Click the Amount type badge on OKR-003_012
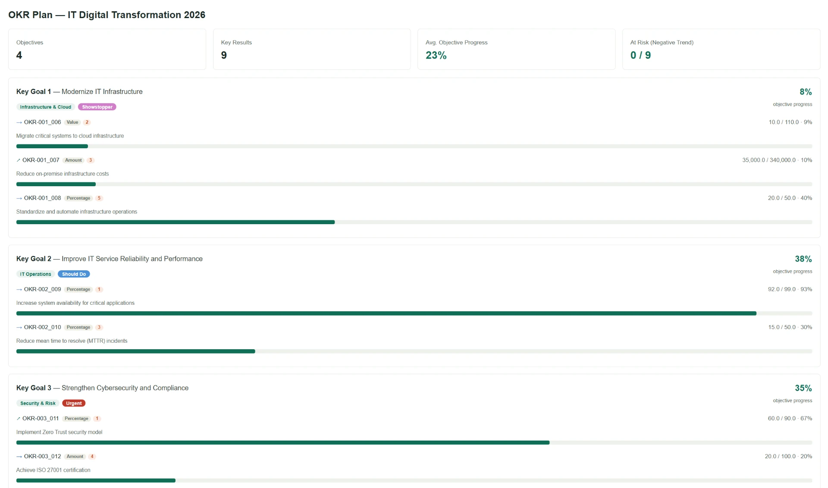Viewport: 828px width, 488px height. tap(75, 457)
